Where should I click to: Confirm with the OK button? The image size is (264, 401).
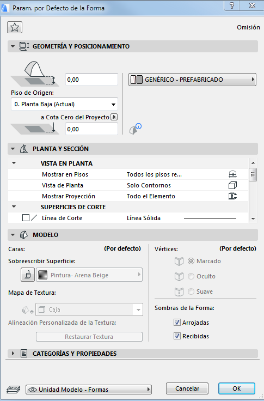tap(237, 388)
